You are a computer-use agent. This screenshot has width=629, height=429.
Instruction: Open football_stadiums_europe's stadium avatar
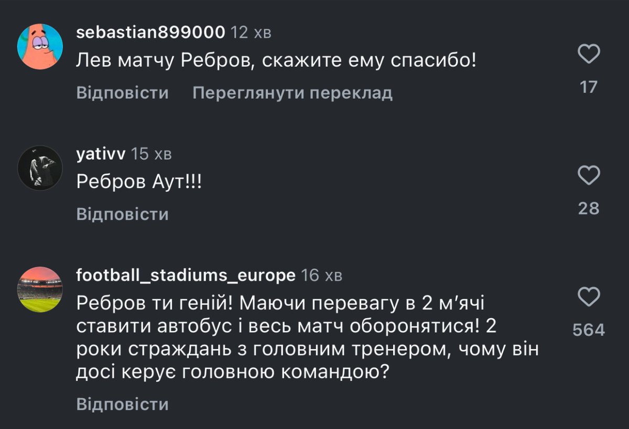click(x=40, y=289)
